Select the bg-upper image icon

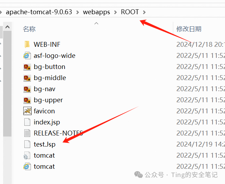point(27,100)
